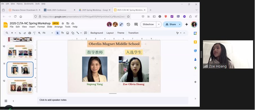This screenshot has width=255, height=110.
Task: View cloud document status
Action: click(x=73, y=23)
